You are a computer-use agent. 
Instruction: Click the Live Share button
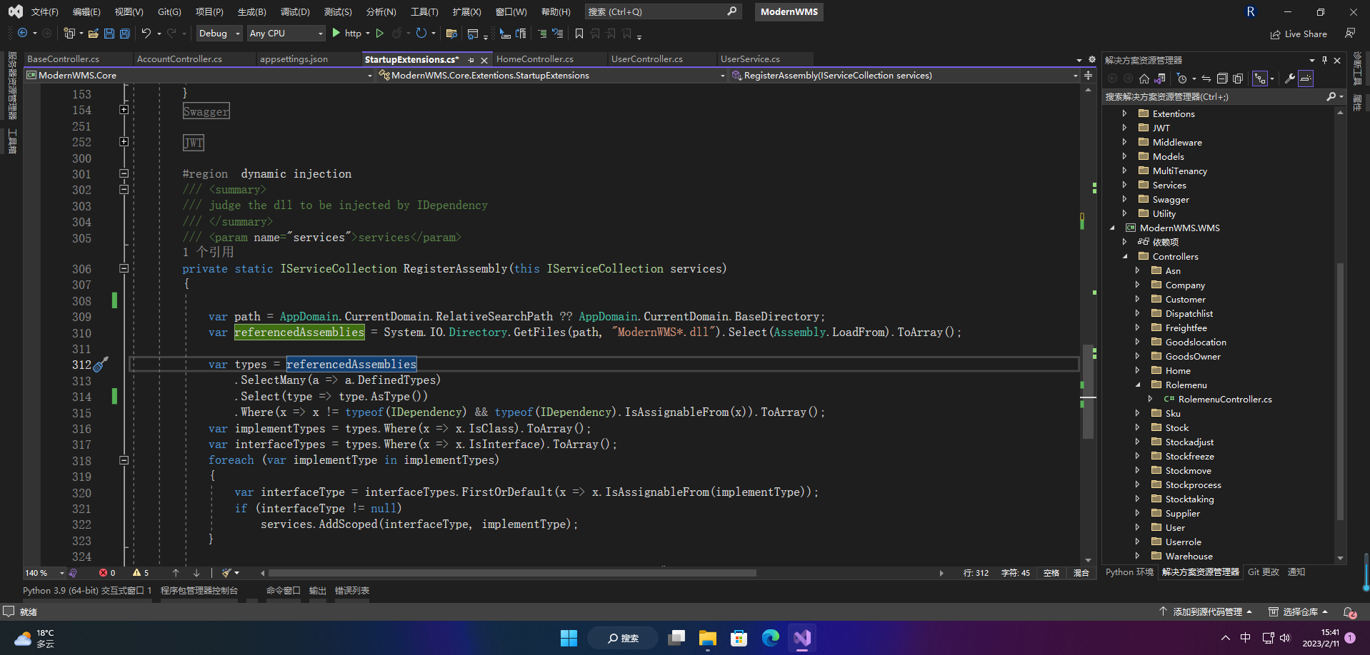(1299, 34)
